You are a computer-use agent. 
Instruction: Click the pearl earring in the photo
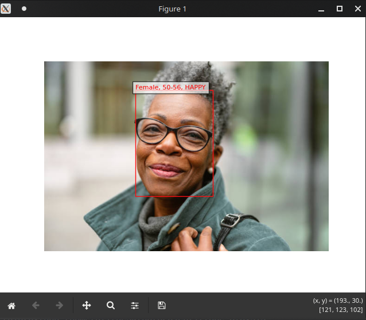pos(211,170)
